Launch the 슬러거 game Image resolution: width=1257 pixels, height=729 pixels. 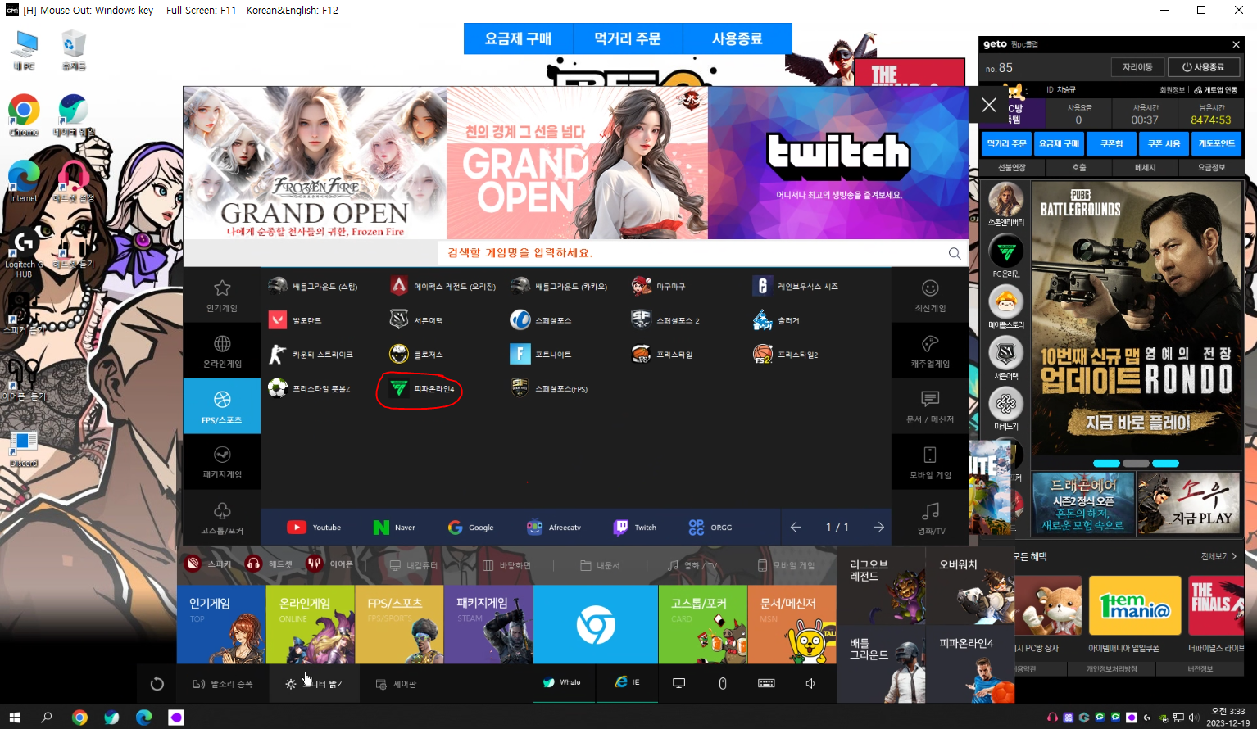776,320
